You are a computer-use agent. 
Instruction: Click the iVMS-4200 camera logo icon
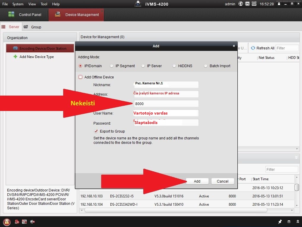pos(138,4)
